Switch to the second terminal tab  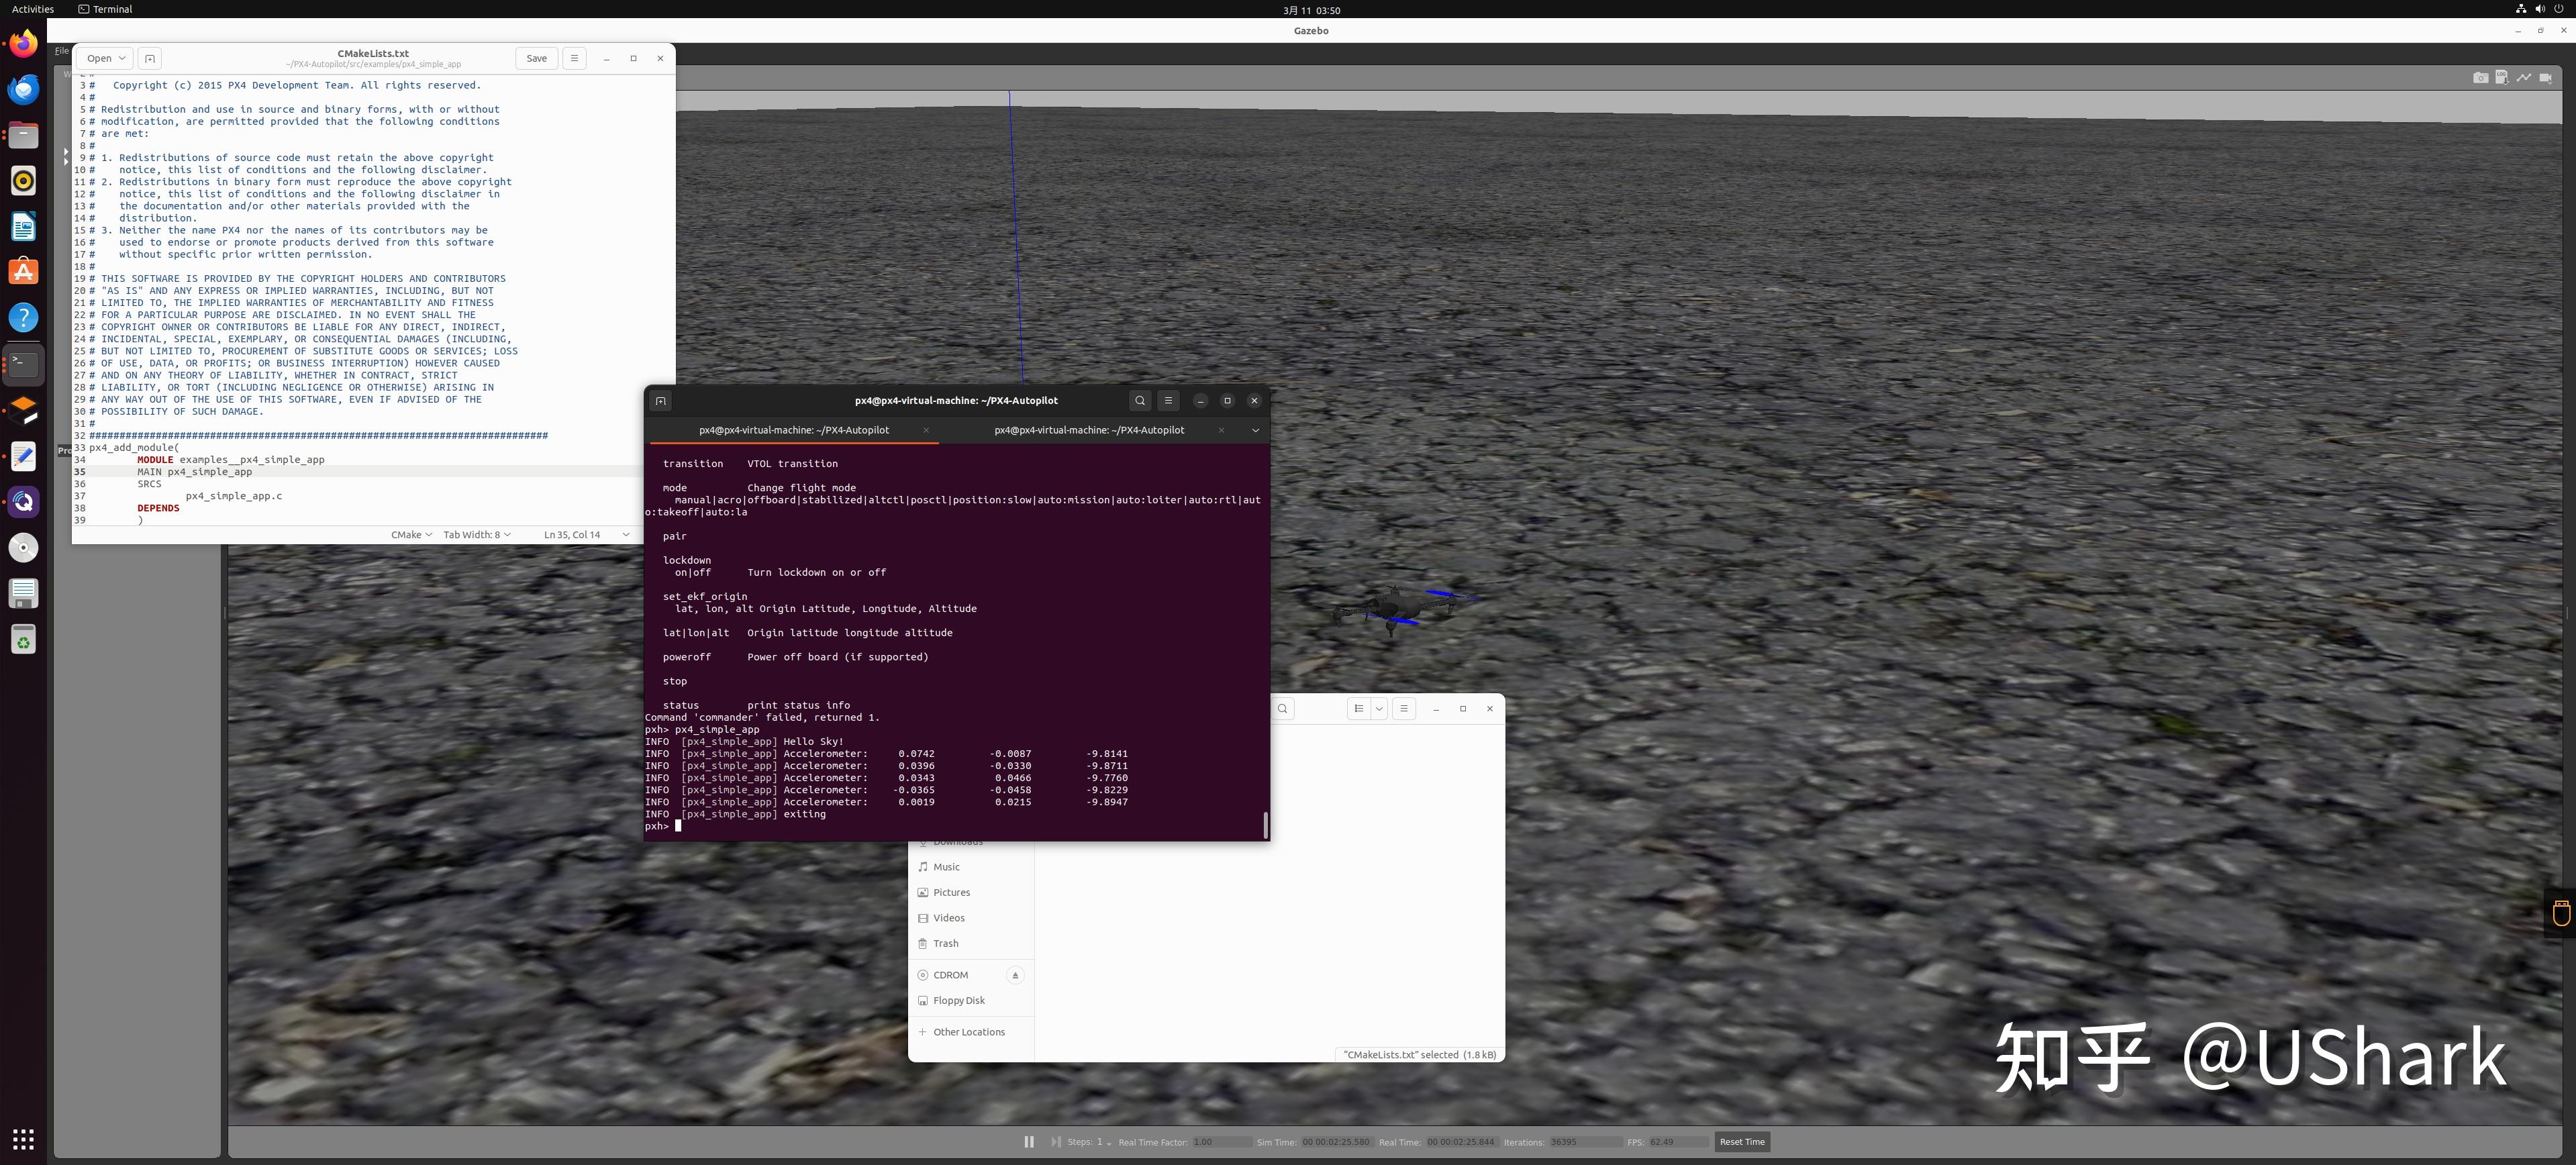(x=1088, y=430)
